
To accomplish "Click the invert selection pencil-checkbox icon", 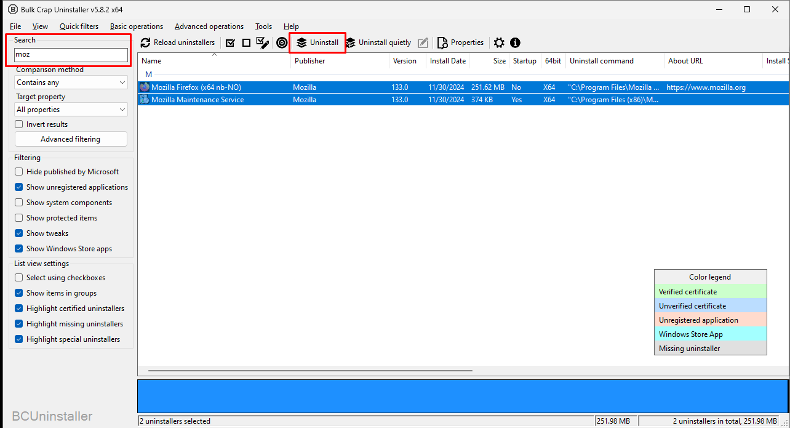I will pos(263,42).
